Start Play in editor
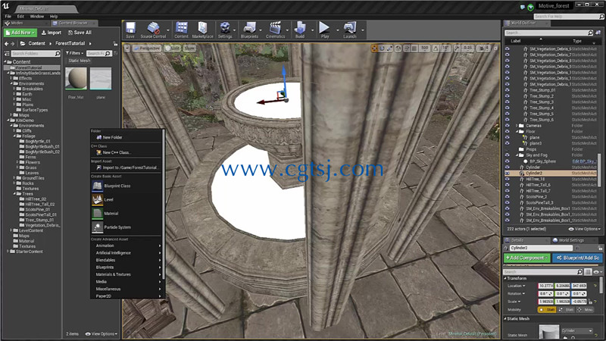 click(325, 30)
